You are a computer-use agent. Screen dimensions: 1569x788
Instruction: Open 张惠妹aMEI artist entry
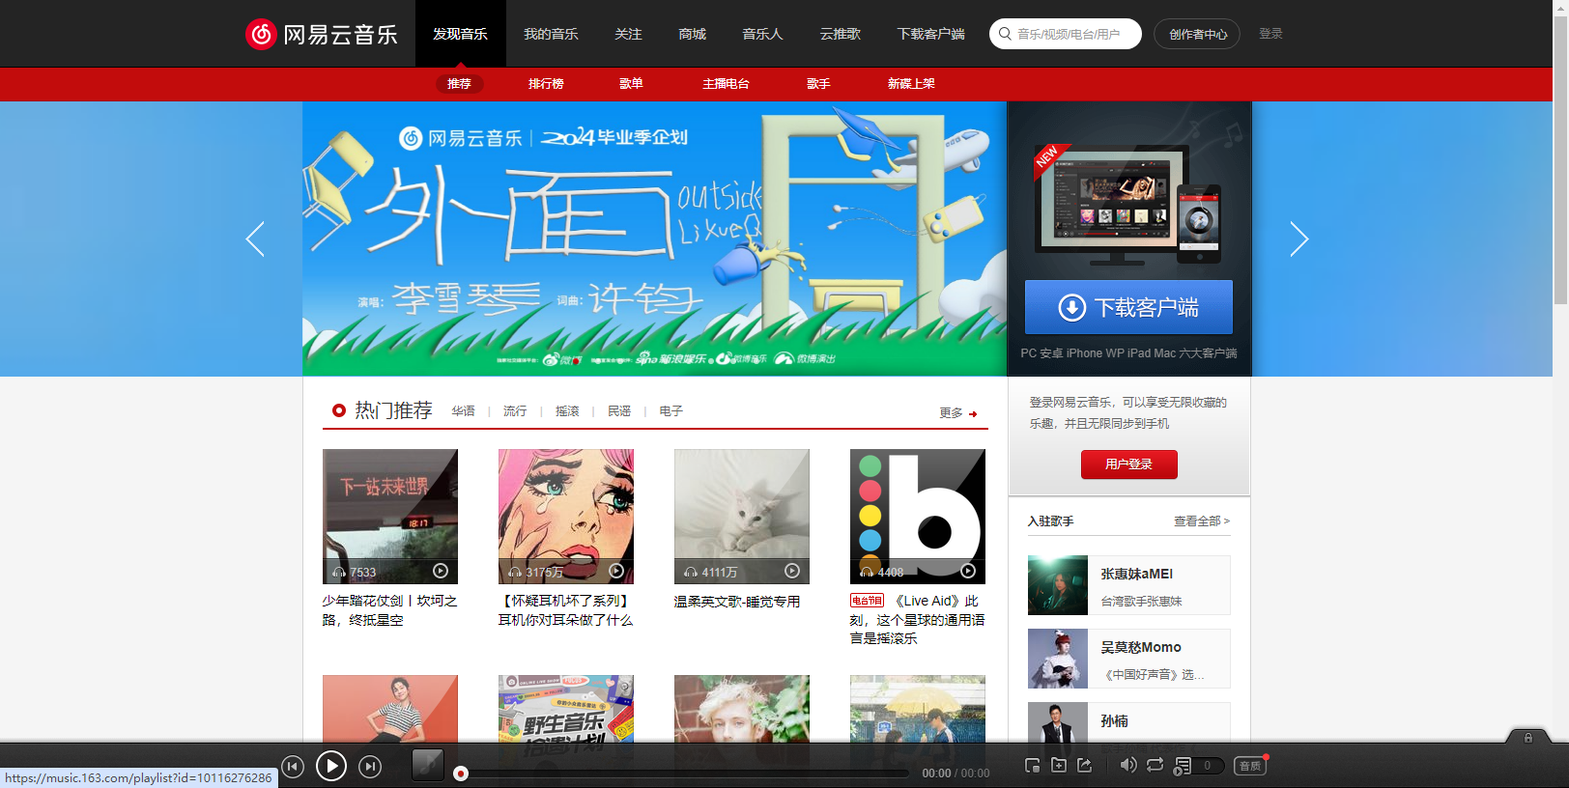1129,585
